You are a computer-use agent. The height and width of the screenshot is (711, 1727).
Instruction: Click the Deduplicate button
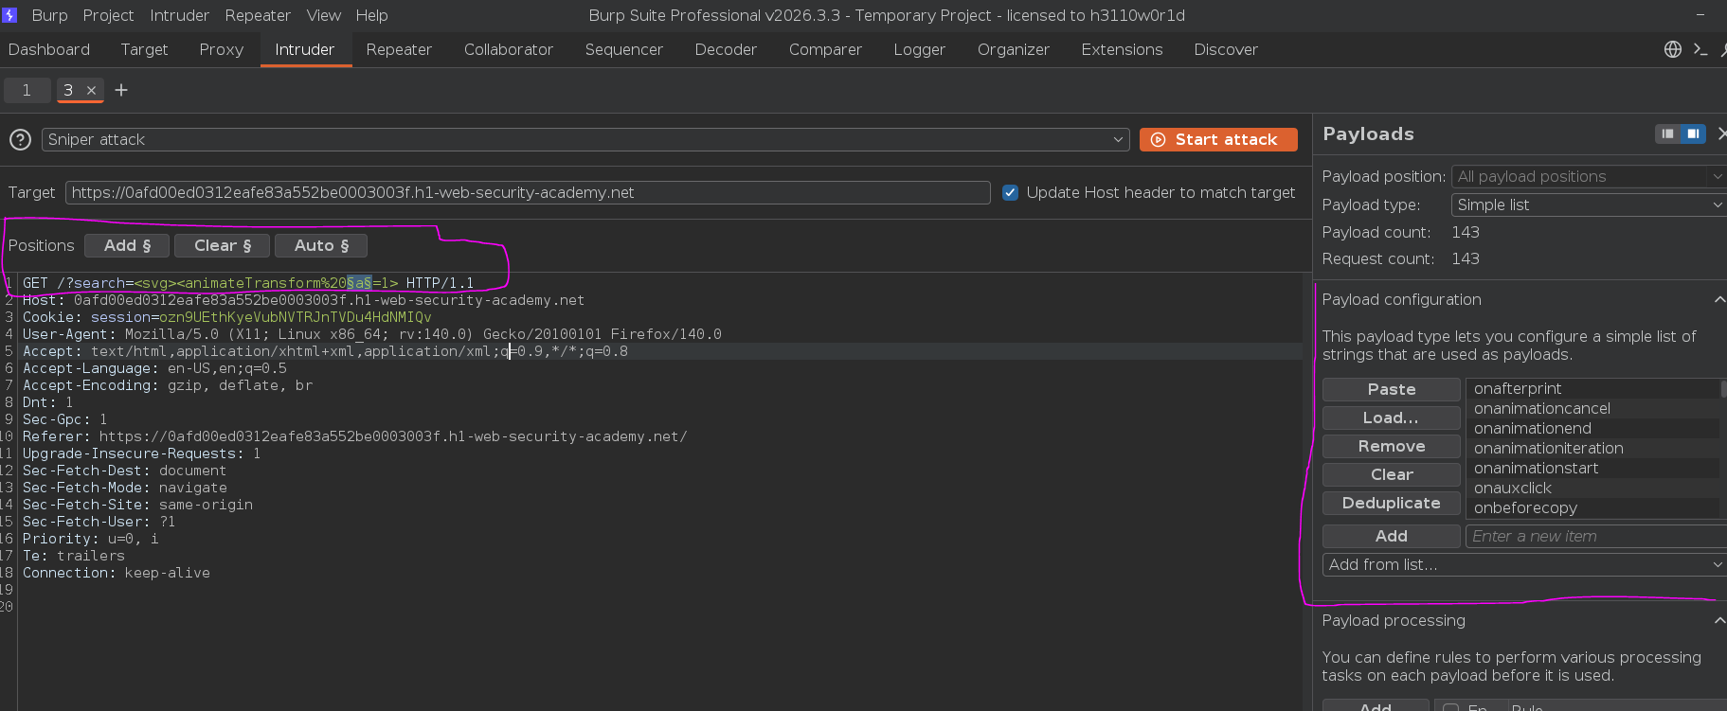(x=1391, y=503)
